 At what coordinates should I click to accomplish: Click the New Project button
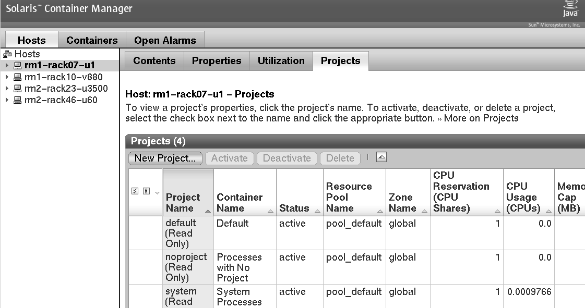[x=165, y=158]
